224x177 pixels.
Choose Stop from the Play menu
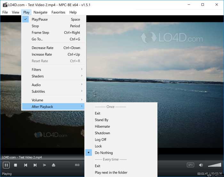(54, 26)
